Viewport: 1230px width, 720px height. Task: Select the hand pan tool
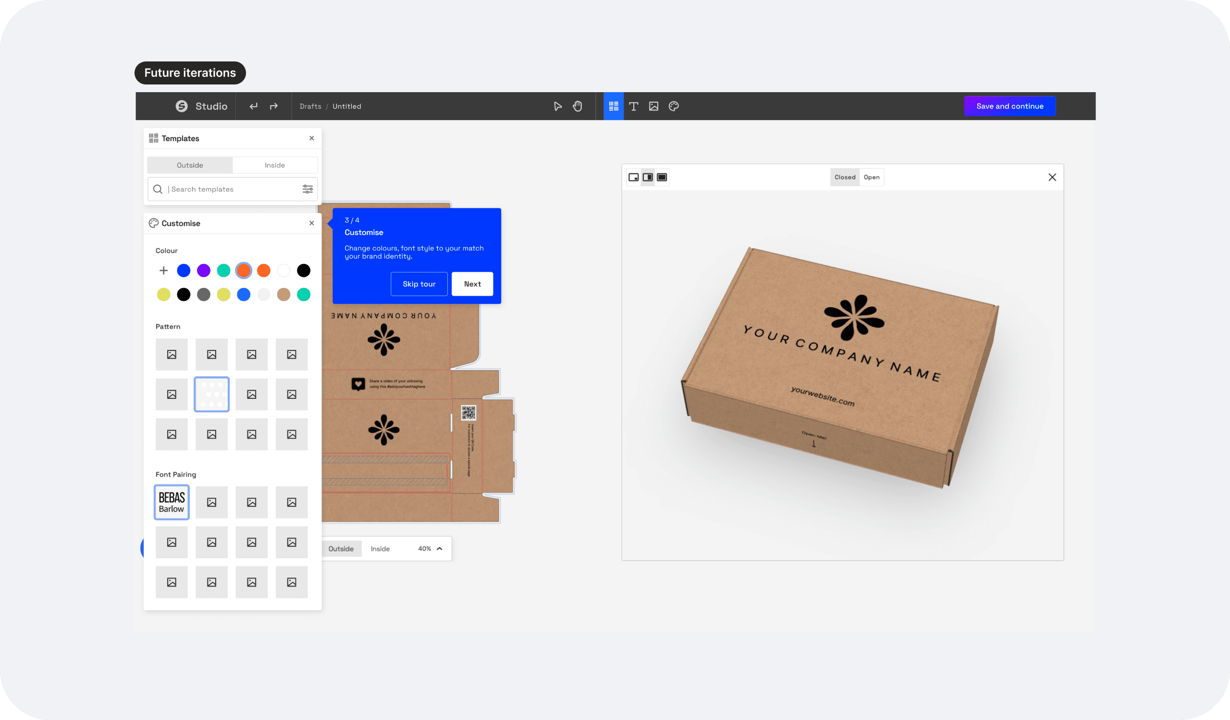578,106
